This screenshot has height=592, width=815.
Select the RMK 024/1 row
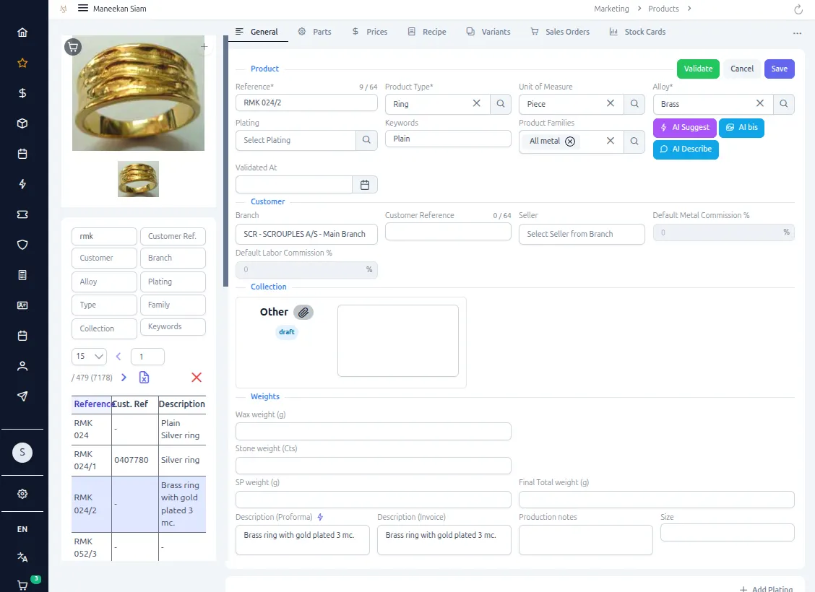point(138,460)
